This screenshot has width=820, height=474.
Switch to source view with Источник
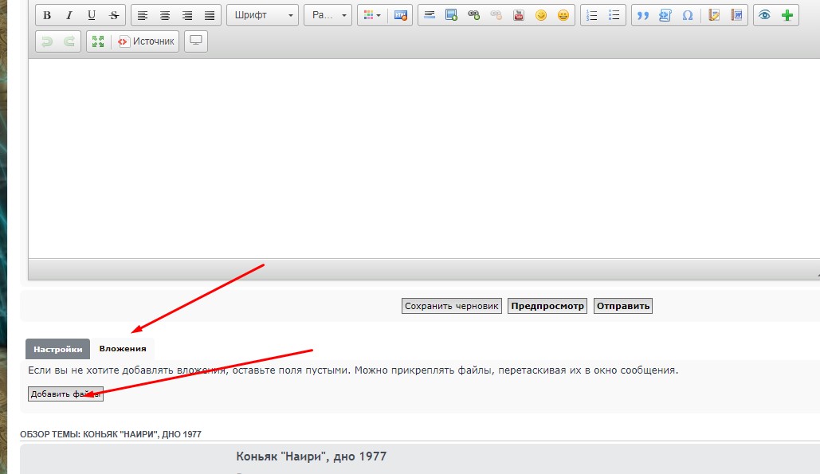pos(146,41)
